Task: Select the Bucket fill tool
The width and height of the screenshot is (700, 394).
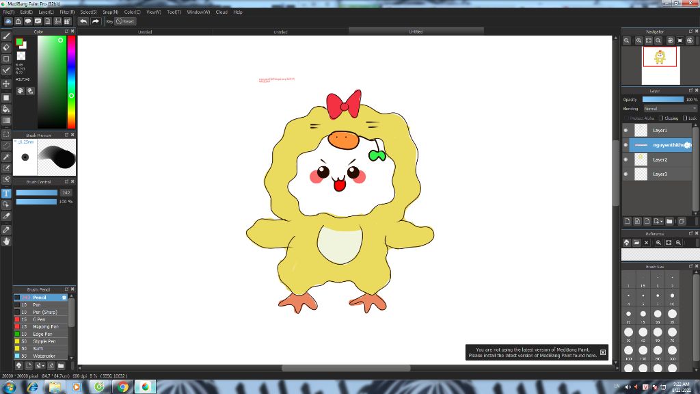Action: (x=6, y=109)
